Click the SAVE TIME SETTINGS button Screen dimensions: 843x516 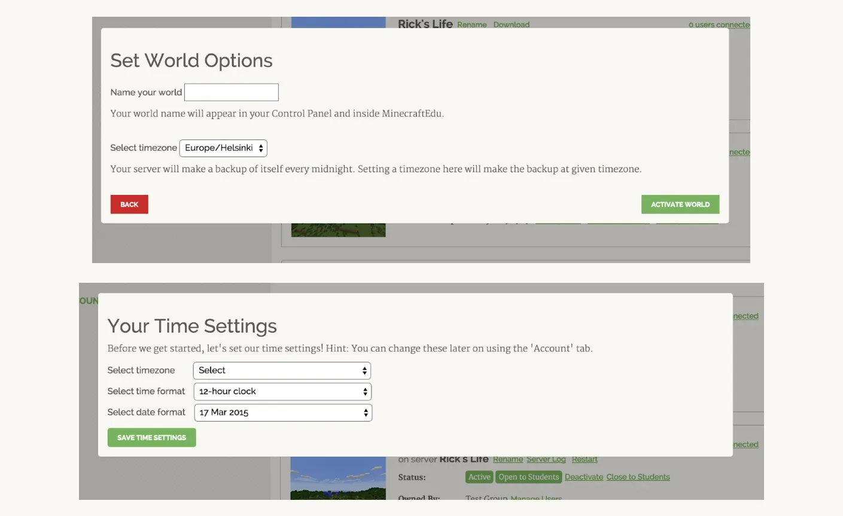point(152,438)
